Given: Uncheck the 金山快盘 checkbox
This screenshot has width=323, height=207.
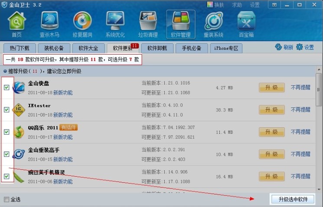Looking at the screenshot, I should point(7,87).
